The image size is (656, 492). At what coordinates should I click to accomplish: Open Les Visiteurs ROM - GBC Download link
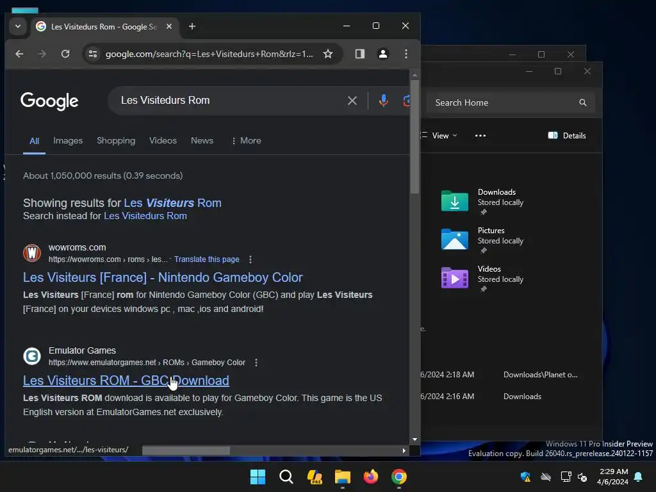[126, 381]
